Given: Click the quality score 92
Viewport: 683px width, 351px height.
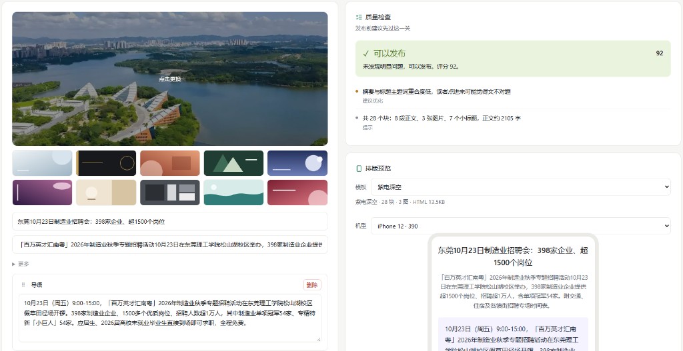Looking at the screenshot, I should [660, 53].
